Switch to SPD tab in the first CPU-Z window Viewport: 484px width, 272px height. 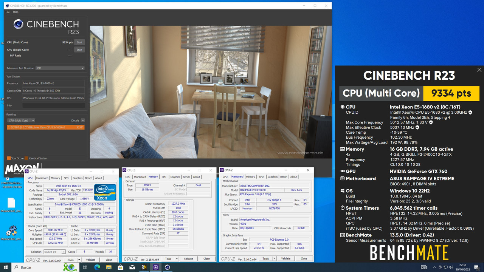click(66, 178)
